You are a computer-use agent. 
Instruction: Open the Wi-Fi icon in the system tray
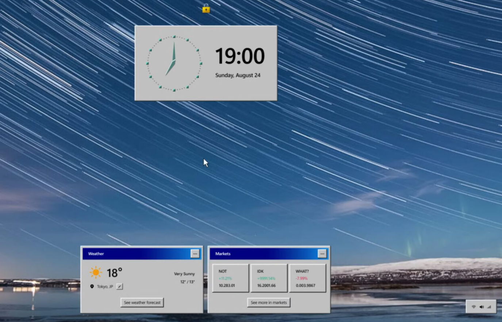coord(474,307)
